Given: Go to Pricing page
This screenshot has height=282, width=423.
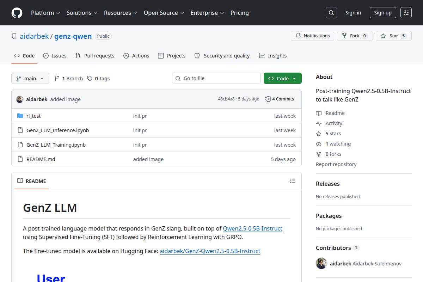Looking at the screenshot, I should point(240,13).
